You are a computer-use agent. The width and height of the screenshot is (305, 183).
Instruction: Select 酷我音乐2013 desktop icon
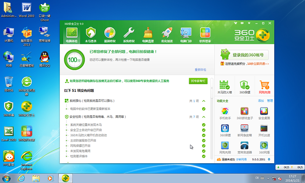click(x=27, y=37)
